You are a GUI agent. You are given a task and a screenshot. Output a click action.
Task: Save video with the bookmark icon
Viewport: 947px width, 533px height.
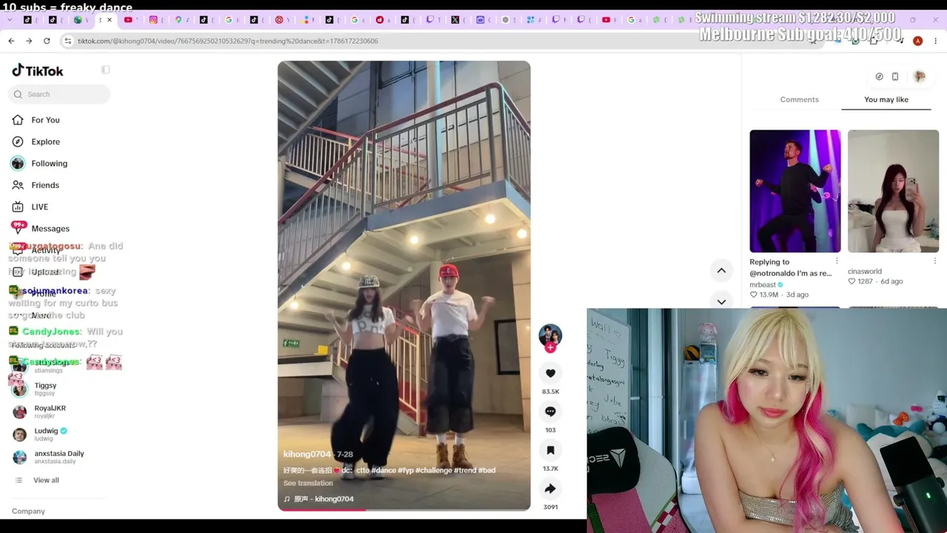[x=550, y=450]
